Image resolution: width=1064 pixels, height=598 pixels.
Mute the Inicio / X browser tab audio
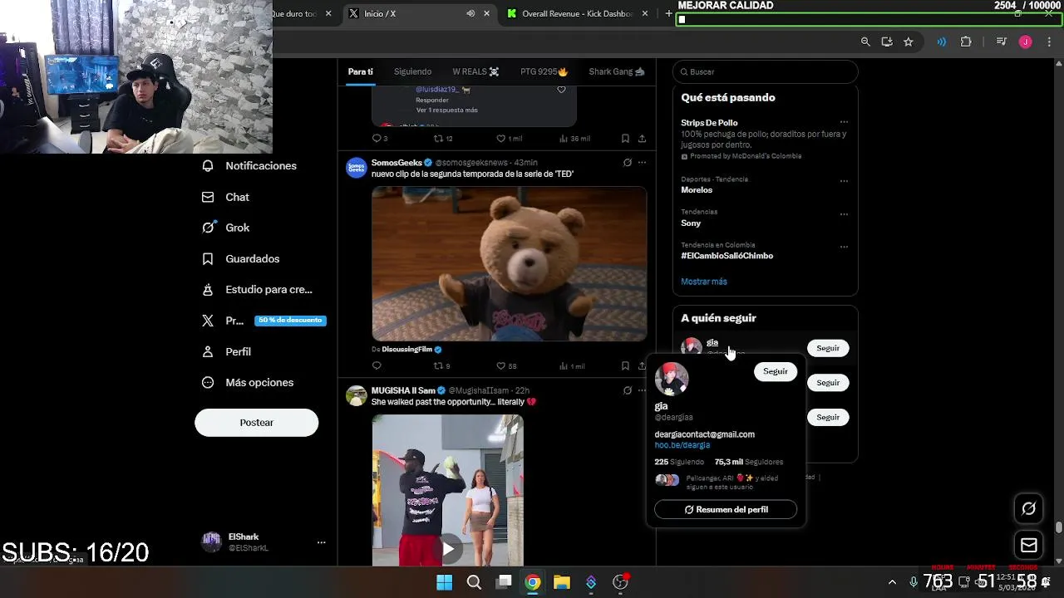pyautogui.click(x=470, y=13)
